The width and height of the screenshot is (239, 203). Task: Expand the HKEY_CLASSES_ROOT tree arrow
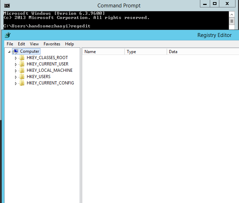[16, 58]
